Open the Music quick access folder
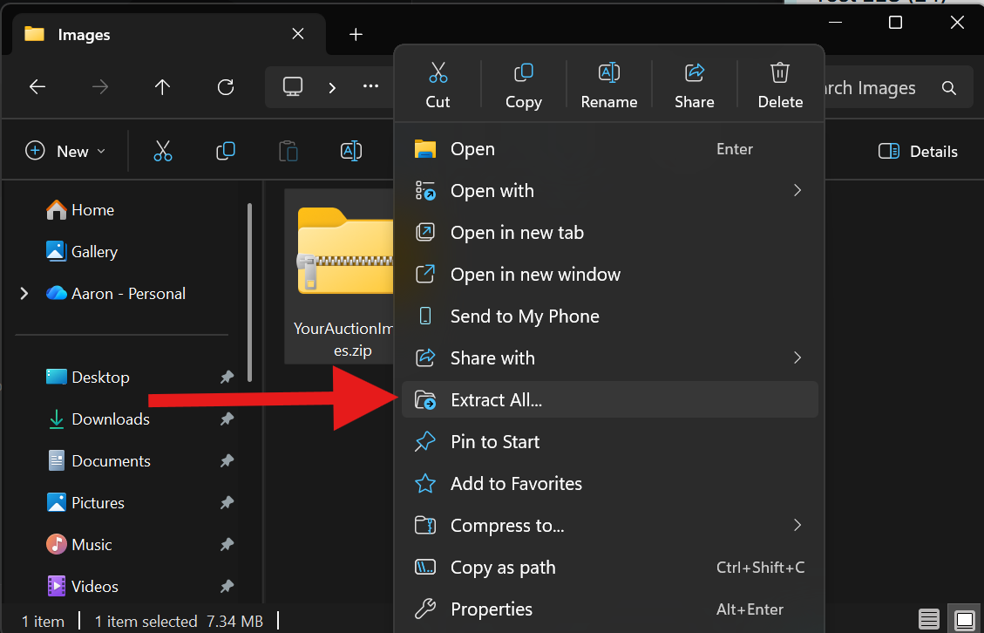This screenshot has height=633, width=984. (79, 544)
